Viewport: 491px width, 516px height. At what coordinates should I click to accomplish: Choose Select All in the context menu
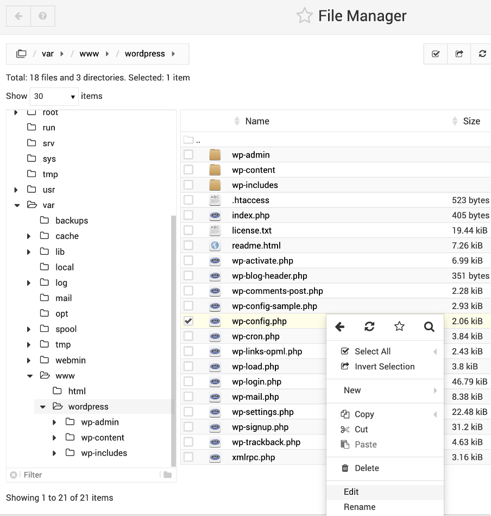(x=385, y=351)
